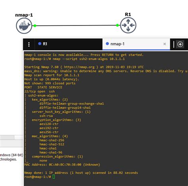Click the blue indicator dot on R1 tab

pos(40,43)
